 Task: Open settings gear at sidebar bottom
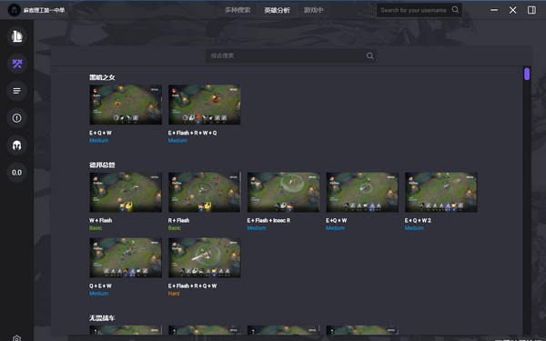click(16, 338)
